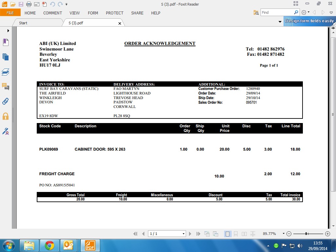This screenshot has height=252, width=336.
Task: Switch to continuous page view mode
Action: pyautogui.click(x=236, y=234)
